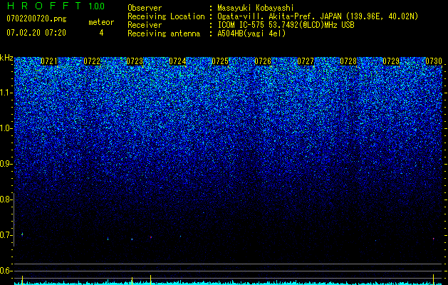Click the 0.7 frequency axis label

click(6, 235)
